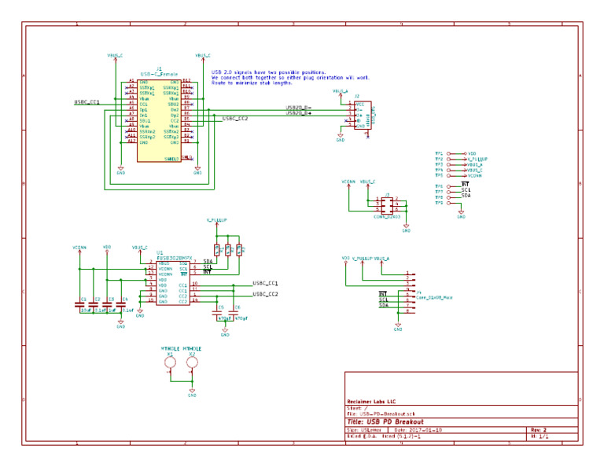Viewport: 604px width, 467px height.
Task: Click the 'File: USB-PD-Breakout.sch' entry
Action: (381, 414)
